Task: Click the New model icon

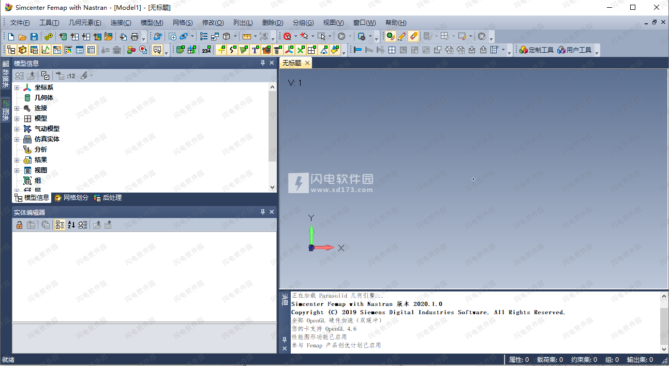Action: [11, 37]
